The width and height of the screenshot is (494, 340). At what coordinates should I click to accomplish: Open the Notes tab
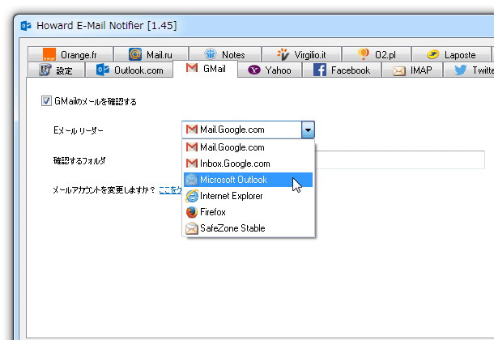click(225, 54)
